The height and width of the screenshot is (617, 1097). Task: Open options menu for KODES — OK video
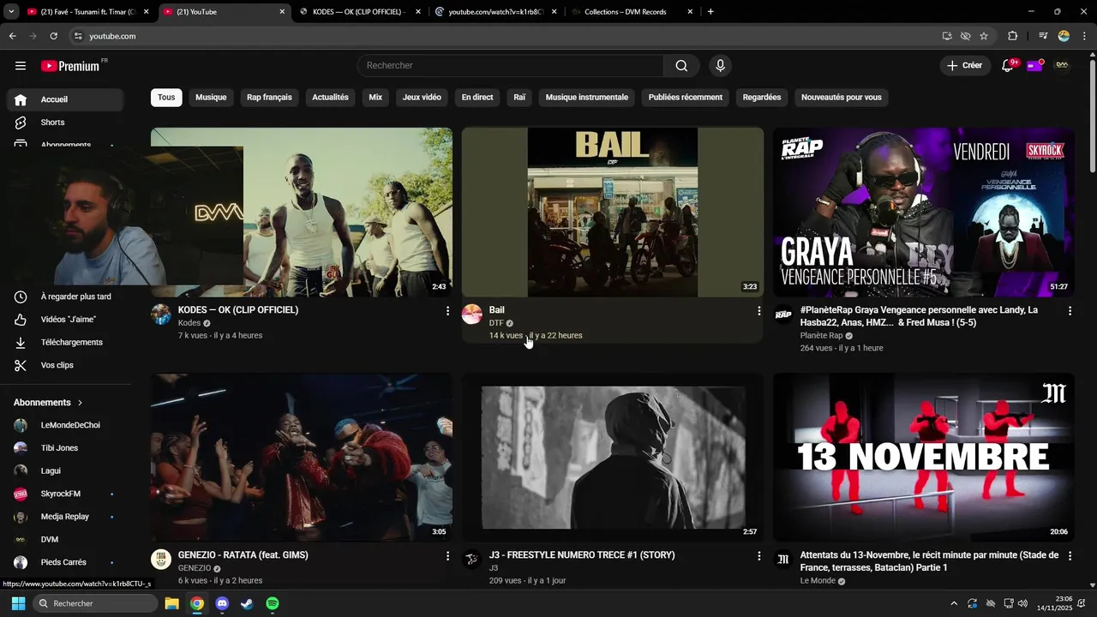click(x=447, y=310)
